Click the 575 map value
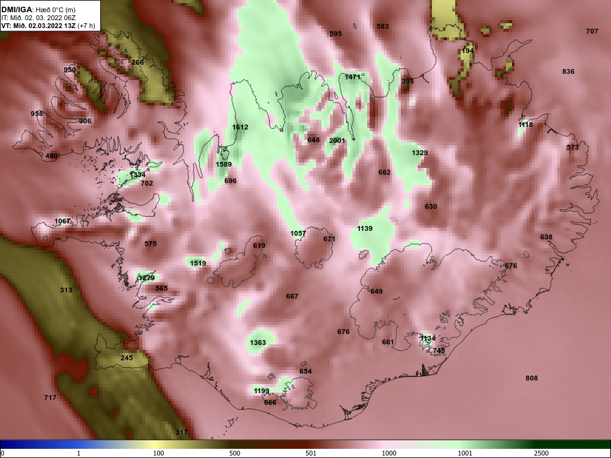This screenshot has width=611, height=458. coord(150,244)
